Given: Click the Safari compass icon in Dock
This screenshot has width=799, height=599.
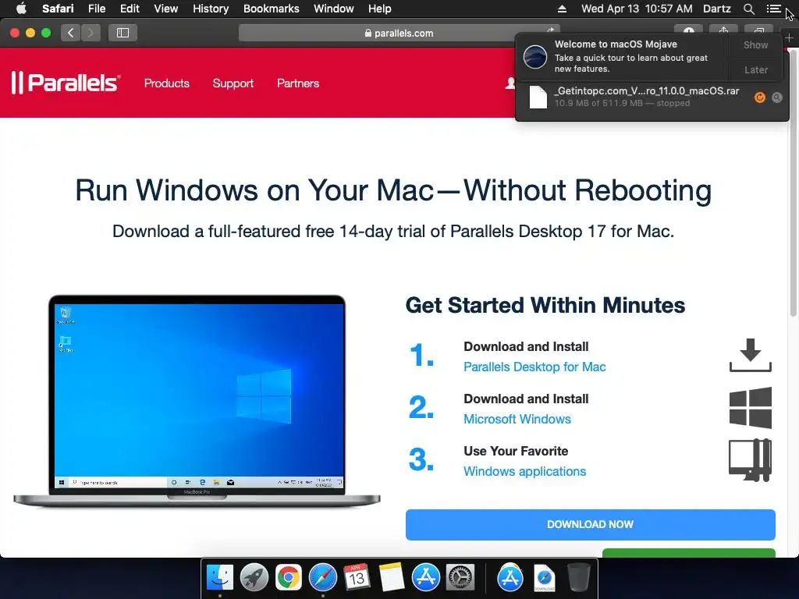Looking at the screenshot, I should coord(322,578).
